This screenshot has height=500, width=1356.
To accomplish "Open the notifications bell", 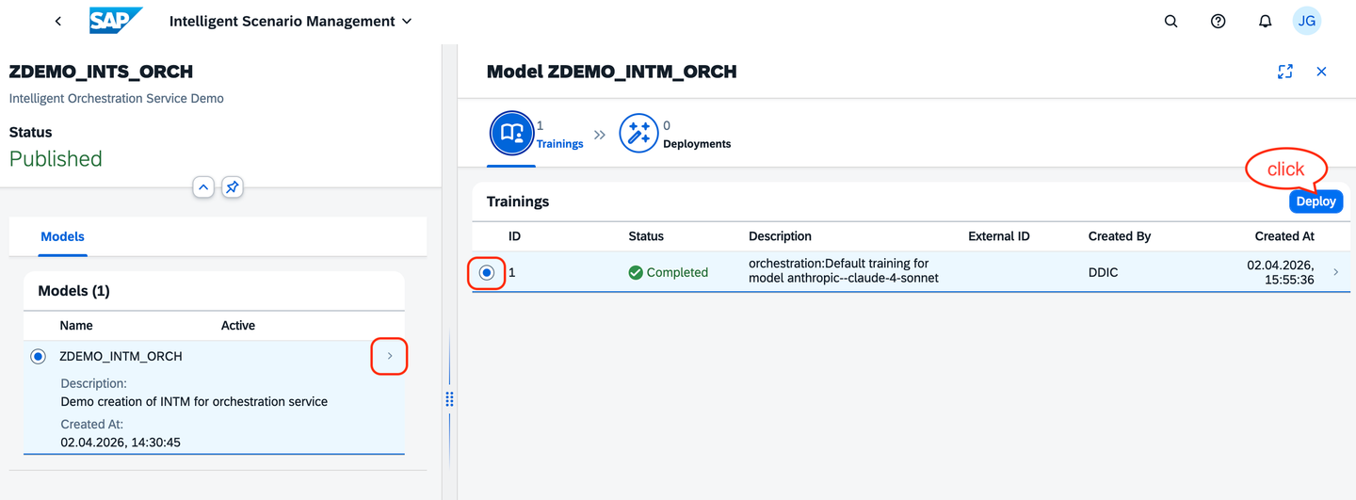I will tap(1265, 21).
